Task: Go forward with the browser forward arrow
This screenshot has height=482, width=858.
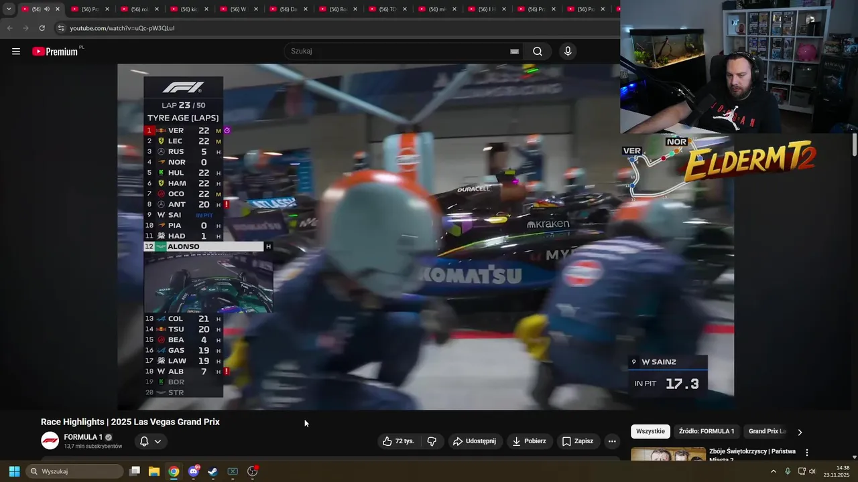Action: (x=25, y=28)
